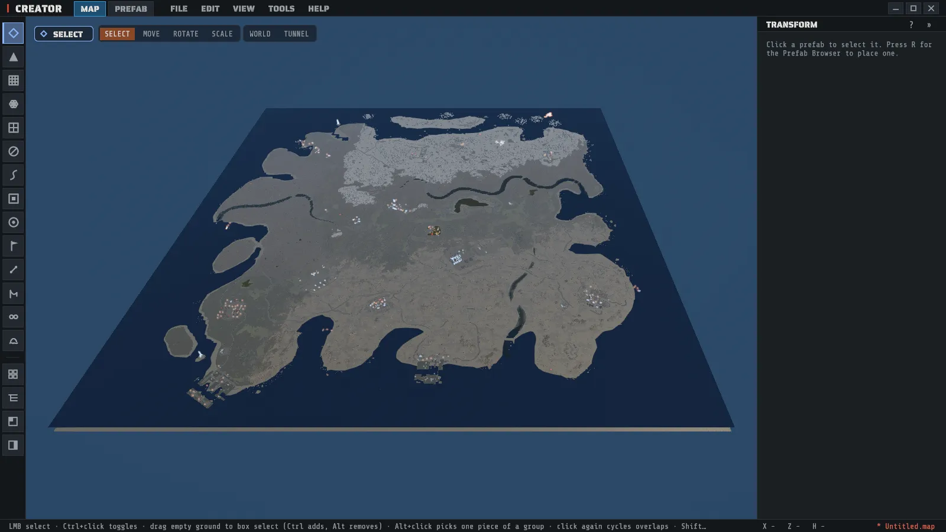Select the diamond-shaped select tool in the sidebar

pyautogui.click(x=13, y=33)
